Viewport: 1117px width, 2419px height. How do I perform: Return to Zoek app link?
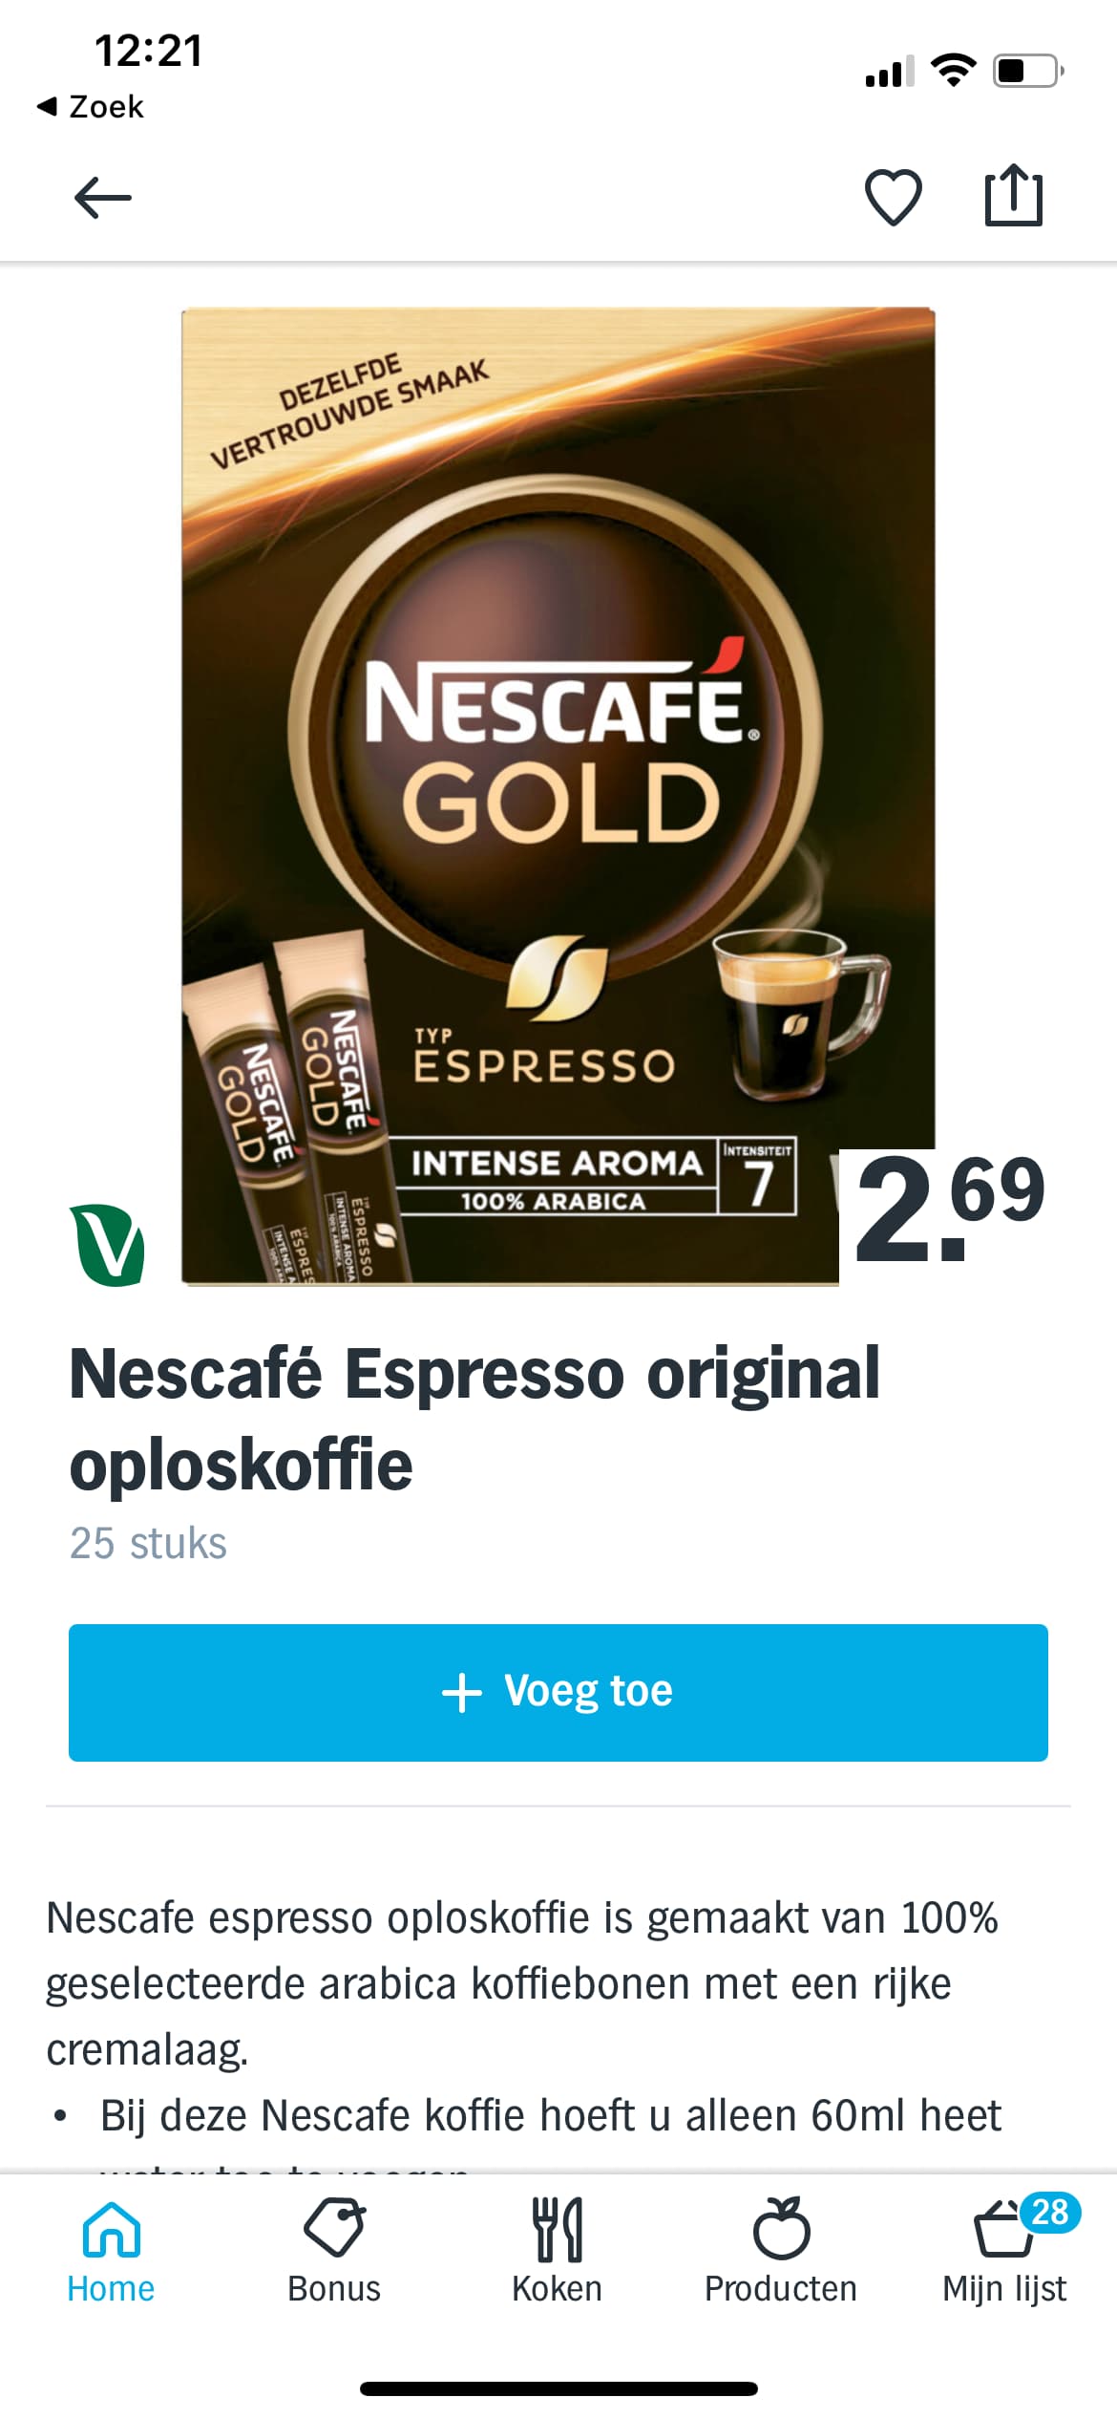pos(91,106)
